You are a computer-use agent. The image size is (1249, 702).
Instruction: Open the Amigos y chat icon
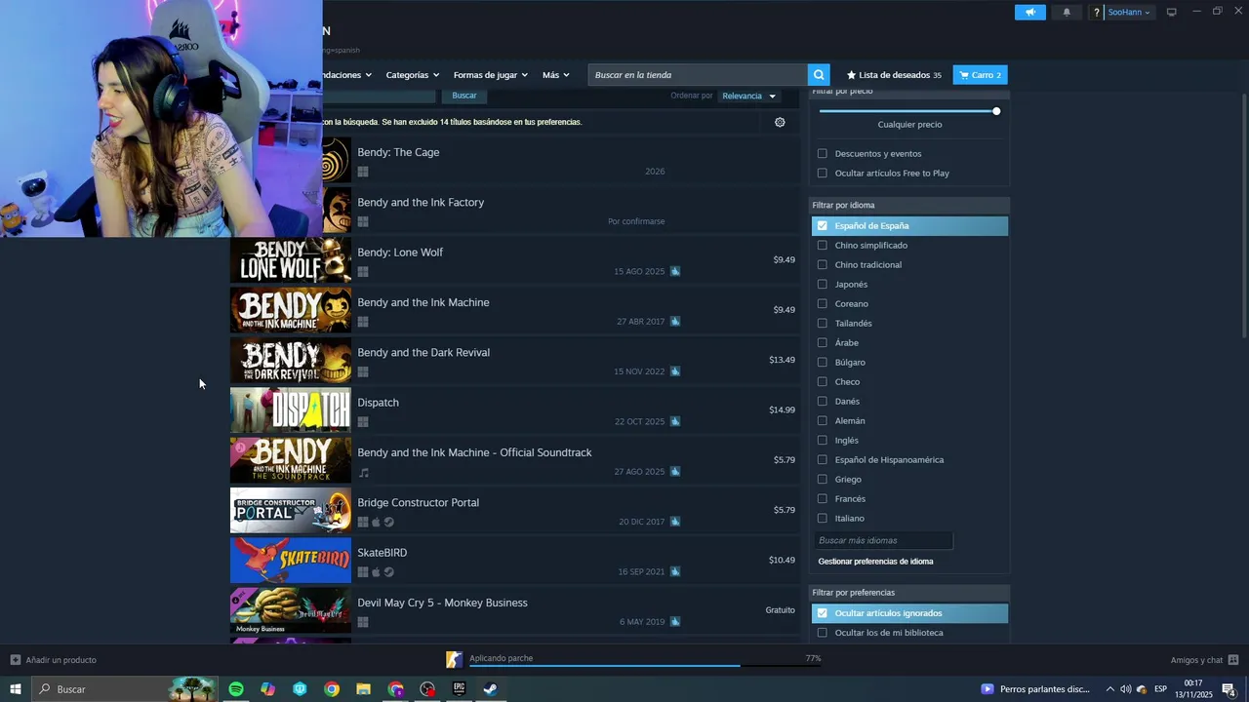click(x=1233, y=660)
